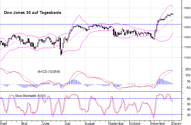Select the September label on the time axis

(116, 123)
